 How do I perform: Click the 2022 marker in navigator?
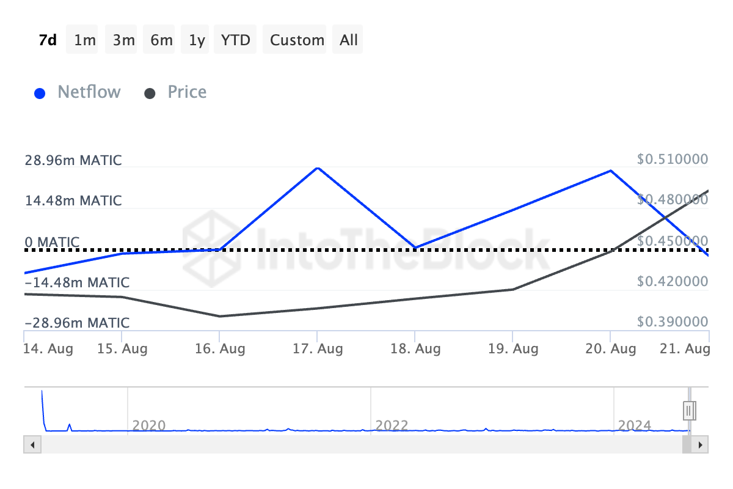click(x=392, y=425)
